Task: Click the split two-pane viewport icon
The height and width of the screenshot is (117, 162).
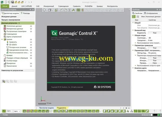Action: point(69,10)
